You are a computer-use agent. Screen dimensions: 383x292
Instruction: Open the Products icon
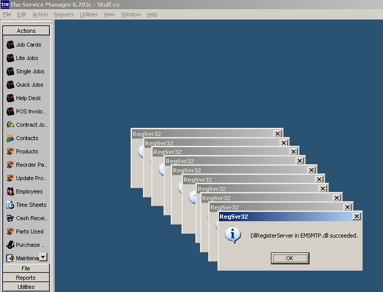pos(10,151)
